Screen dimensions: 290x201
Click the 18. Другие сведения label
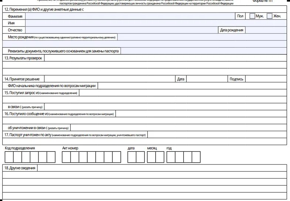pyautogui.click(x=20, y=168)
